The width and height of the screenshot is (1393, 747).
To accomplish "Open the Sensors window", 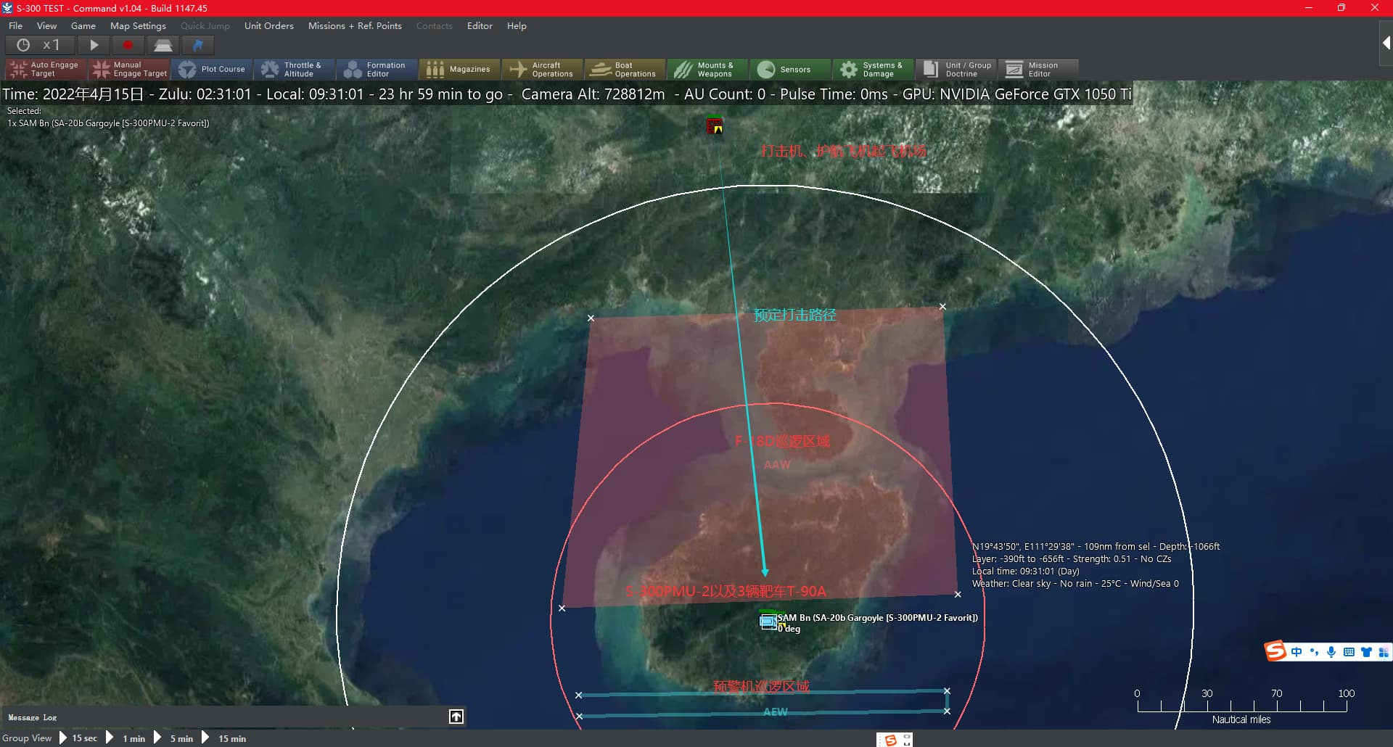I will point(791,70).
